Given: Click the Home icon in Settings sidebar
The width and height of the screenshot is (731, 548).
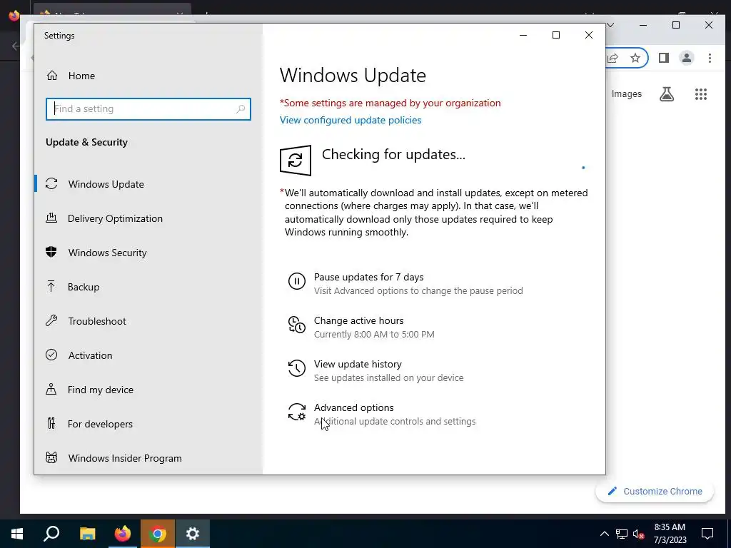Looking at the screenshot, I should (x=51, y=76).
